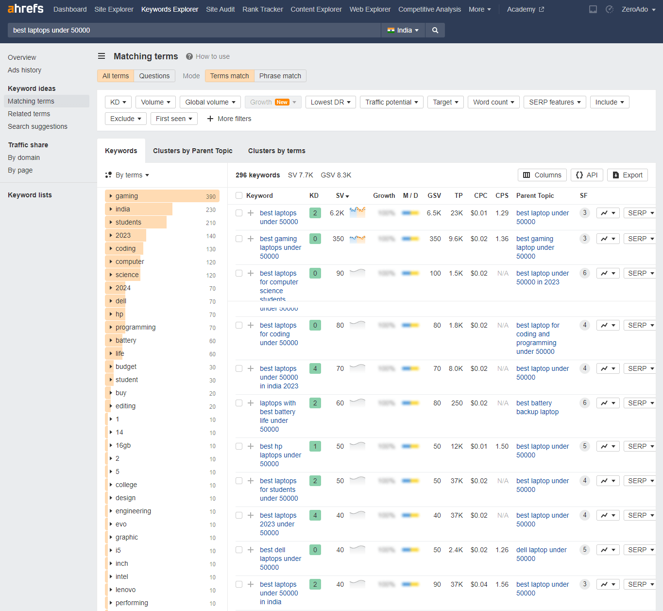This screenshot has height=611, width=663.
Task: Open SERP for 'best laptops for students' row
Action: coord(640,481)
